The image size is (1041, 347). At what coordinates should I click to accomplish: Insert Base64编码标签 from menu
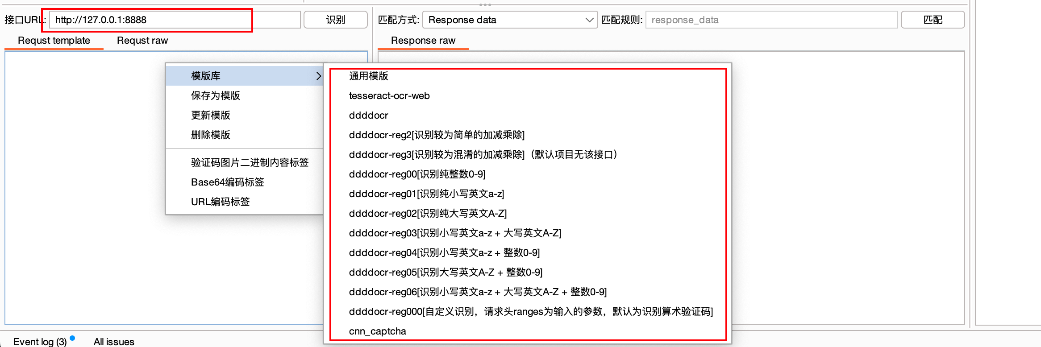click(245, 182)
